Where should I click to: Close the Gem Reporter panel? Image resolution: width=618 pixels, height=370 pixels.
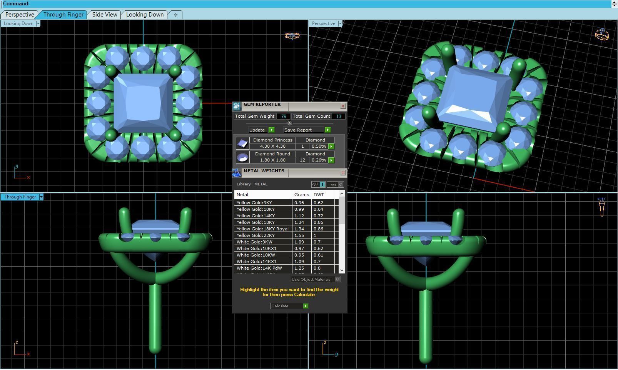[x=343, y=106]
